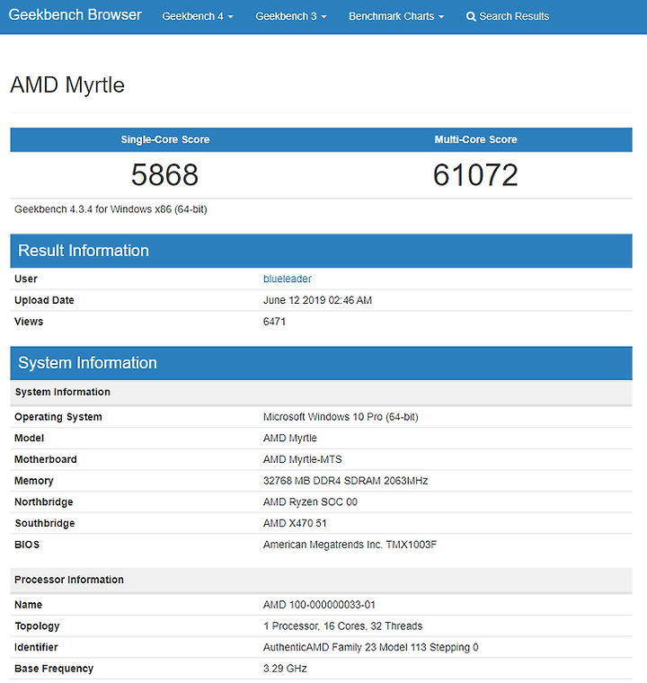
Task: Select the views count 6471
Action: tap(274, 322)
